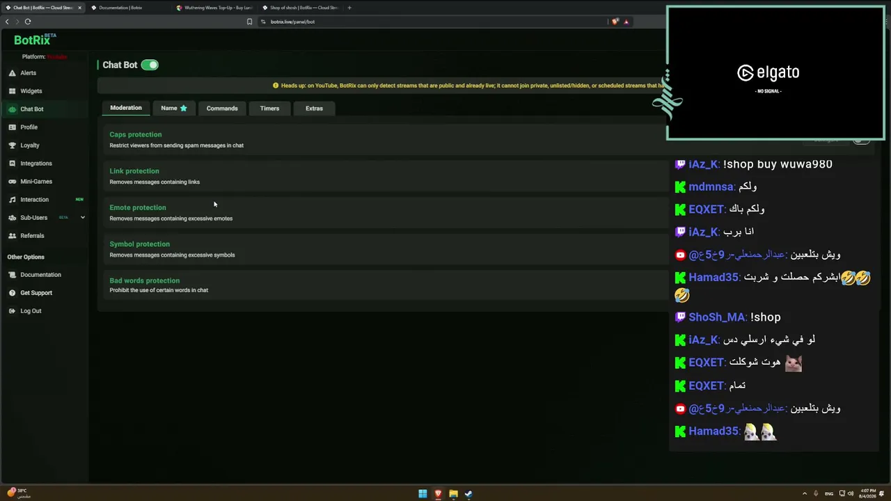
Task: Switch to the Timers tab
Action: point(269,109)
